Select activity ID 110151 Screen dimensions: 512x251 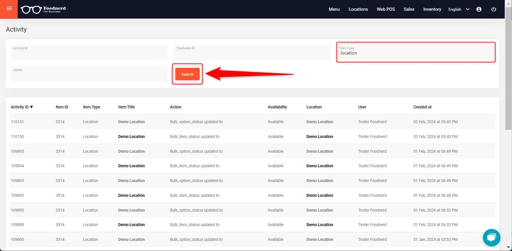point(17,122)
